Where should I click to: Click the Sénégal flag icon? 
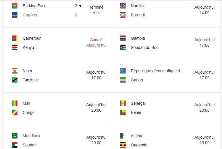(123, 103)
